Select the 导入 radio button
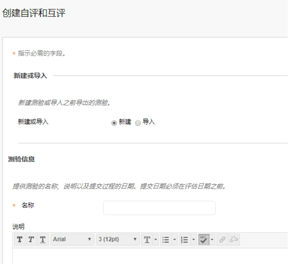This screenshot has height=264, width=288. coord(138,123)
